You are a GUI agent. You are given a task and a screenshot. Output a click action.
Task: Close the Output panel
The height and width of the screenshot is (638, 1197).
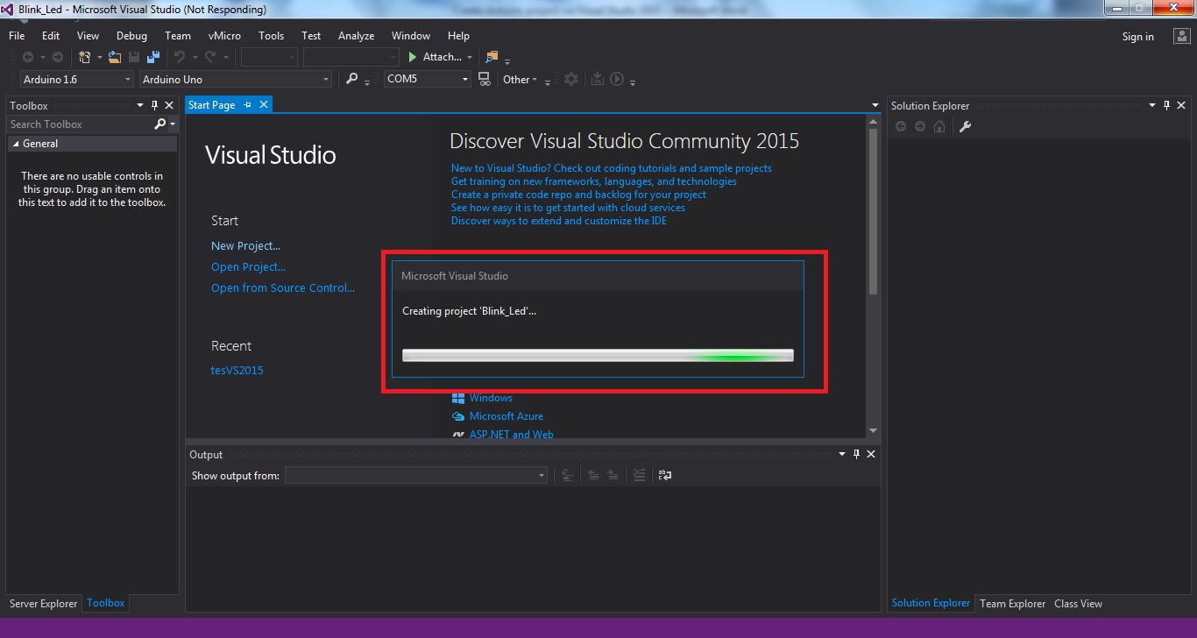click(x=871, y=454)
